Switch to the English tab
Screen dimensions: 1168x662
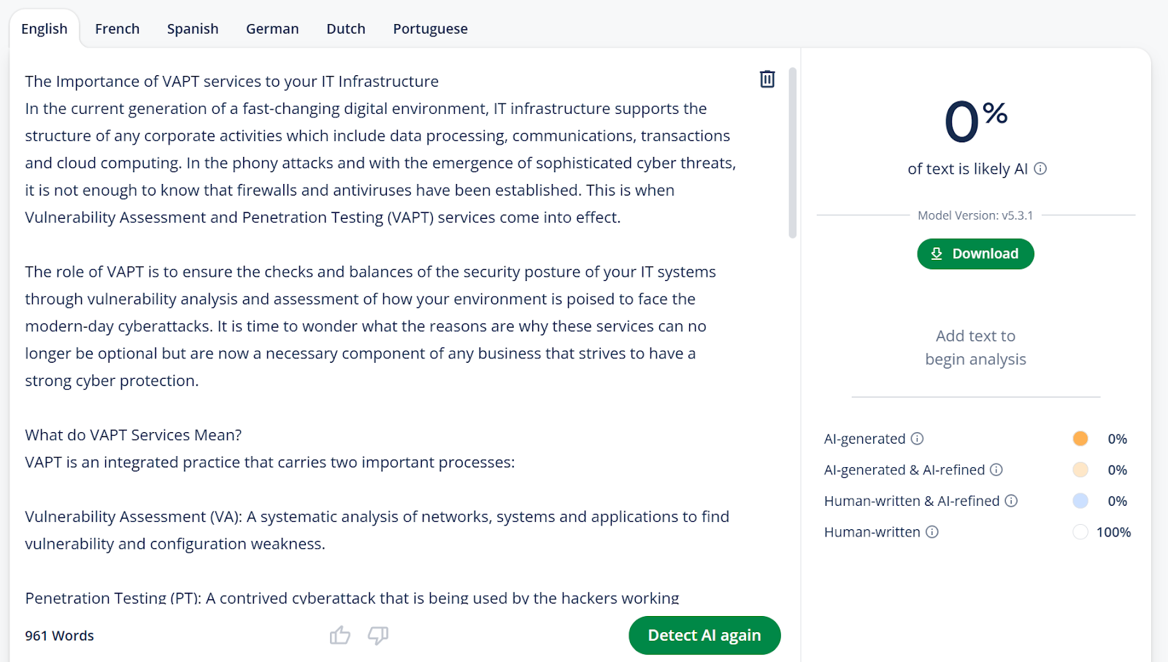coord(45,28)
